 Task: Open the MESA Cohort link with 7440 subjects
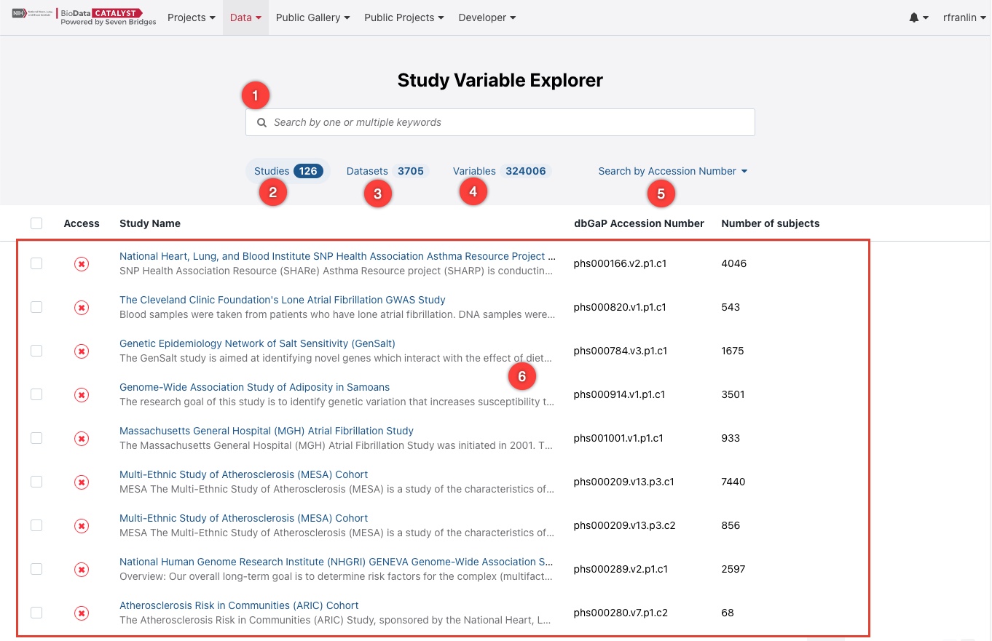click(x=244, y=474)
